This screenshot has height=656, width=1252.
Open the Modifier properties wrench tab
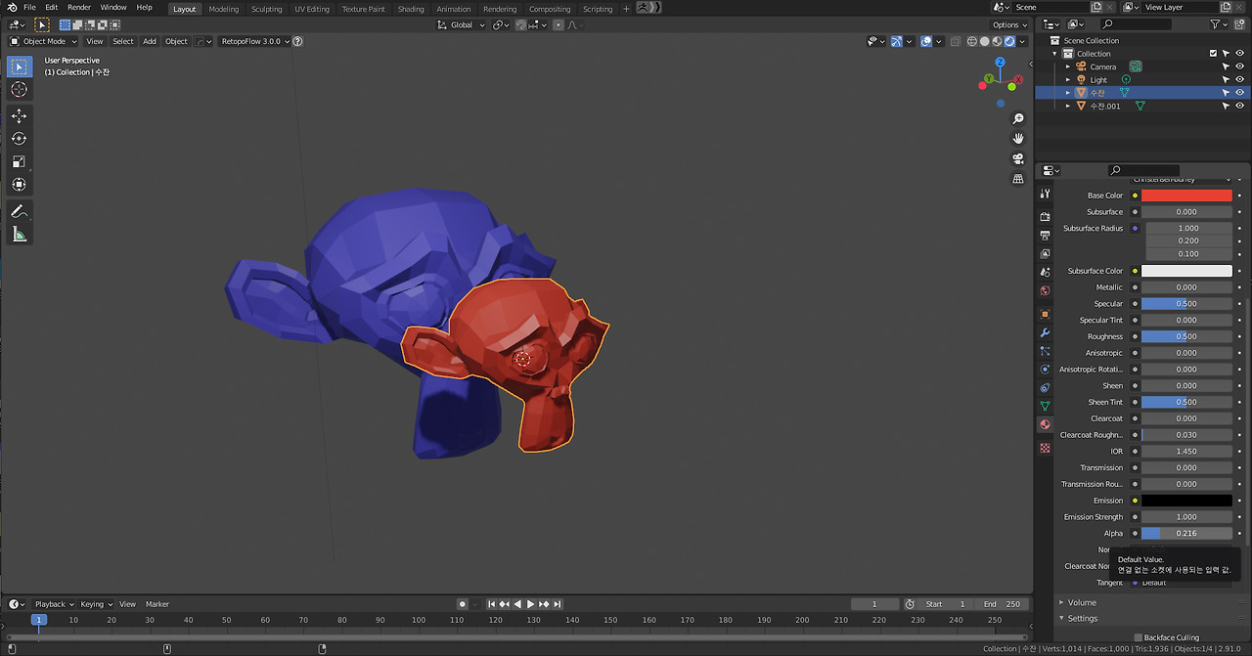pyautogui.click(x=1045, y=334)
